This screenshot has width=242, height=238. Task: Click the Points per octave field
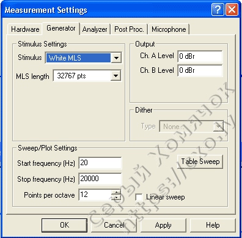pos(95,195)
